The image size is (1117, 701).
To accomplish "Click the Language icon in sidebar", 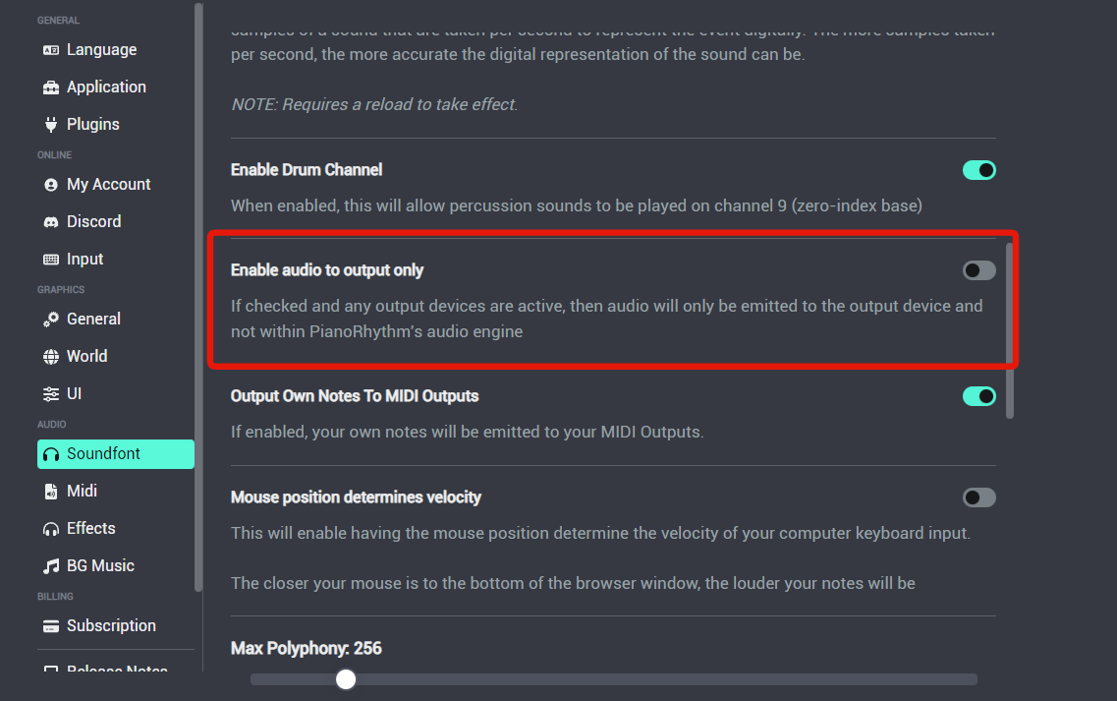I will point(50,50).
